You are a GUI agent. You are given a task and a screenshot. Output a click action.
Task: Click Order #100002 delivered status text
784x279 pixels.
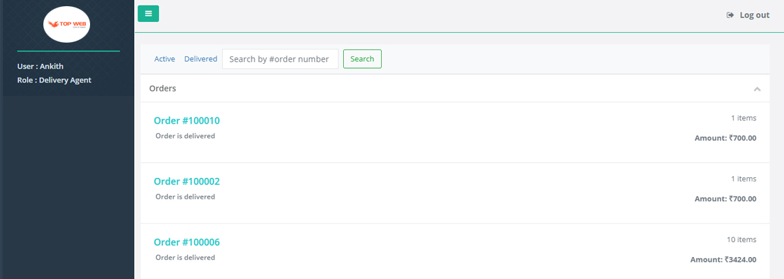pos(185,197)
